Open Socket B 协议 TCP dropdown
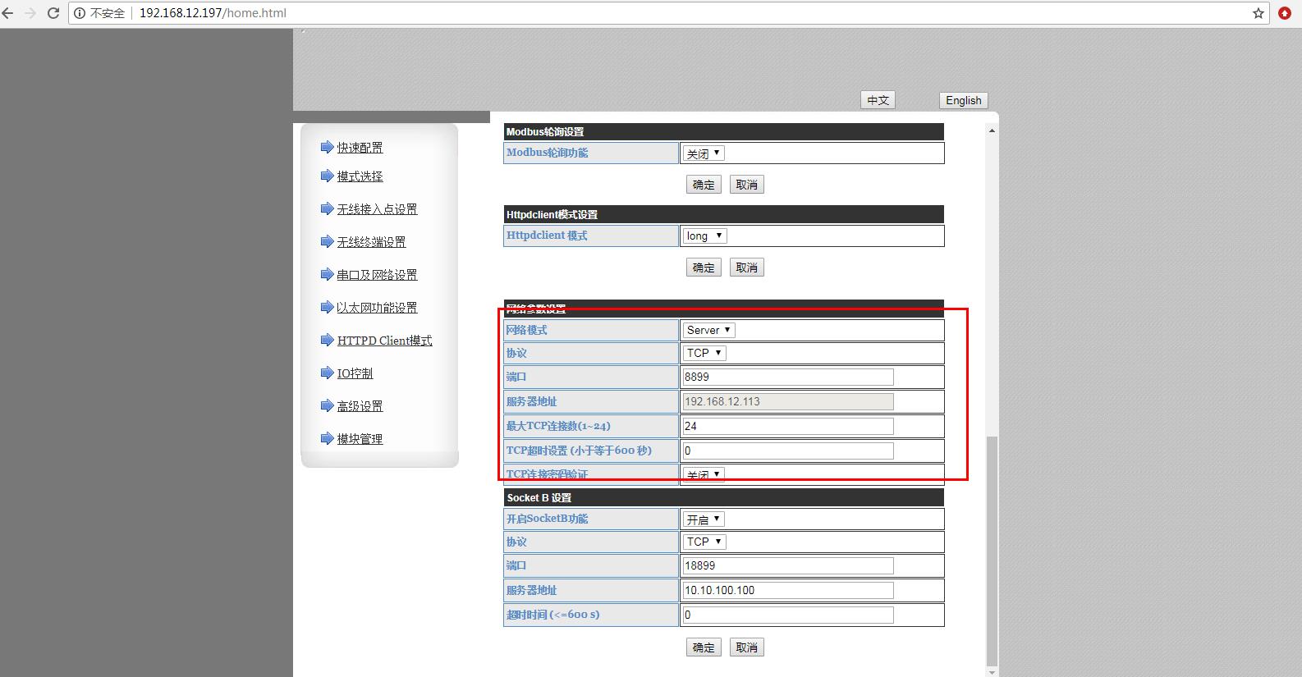The width and height of the screenshot is (1302, 677). tap(704, 542)
